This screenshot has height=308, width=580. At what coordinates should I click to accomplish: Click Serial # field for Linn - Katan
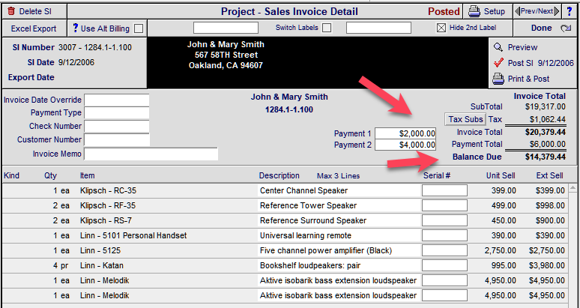[x=444, y=265]
